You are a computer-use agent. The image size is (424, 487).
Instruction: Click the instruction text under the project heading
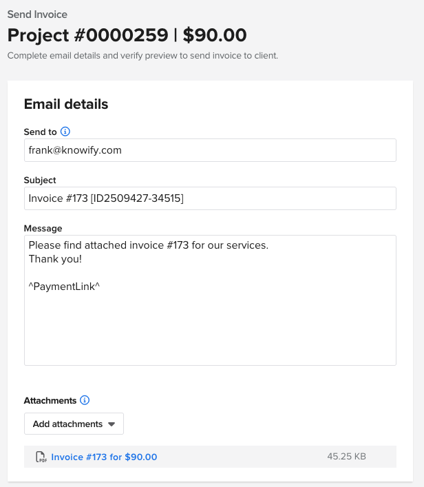coord(142,56)
